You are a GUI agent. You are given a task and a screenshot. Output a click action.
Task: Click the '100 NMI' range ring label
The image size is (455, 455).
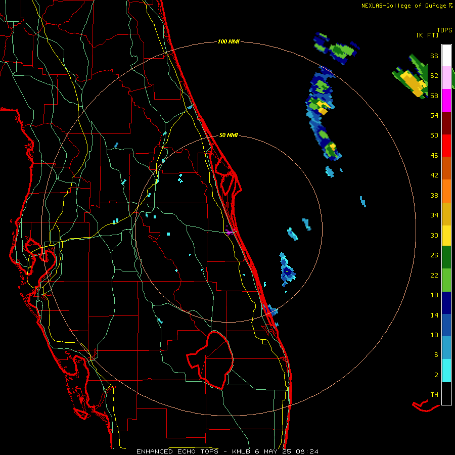229,42
